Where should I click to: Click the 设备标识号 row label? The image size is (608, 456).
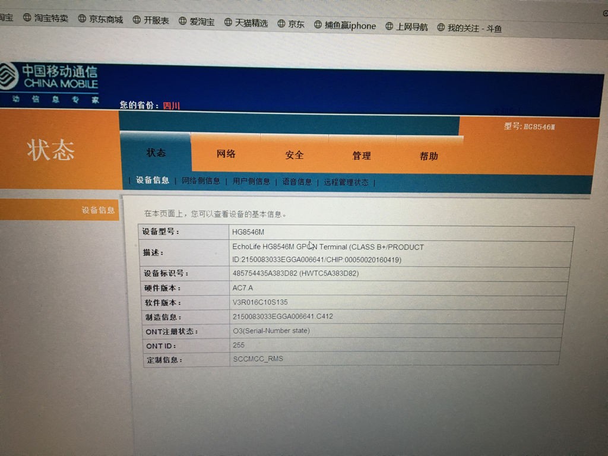click(x=166, y=273)
